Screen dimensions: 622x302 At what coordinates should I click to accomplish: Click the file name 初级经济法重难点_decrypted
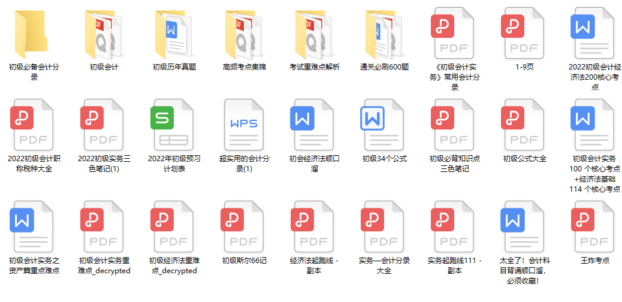click(x=174, y=266)
